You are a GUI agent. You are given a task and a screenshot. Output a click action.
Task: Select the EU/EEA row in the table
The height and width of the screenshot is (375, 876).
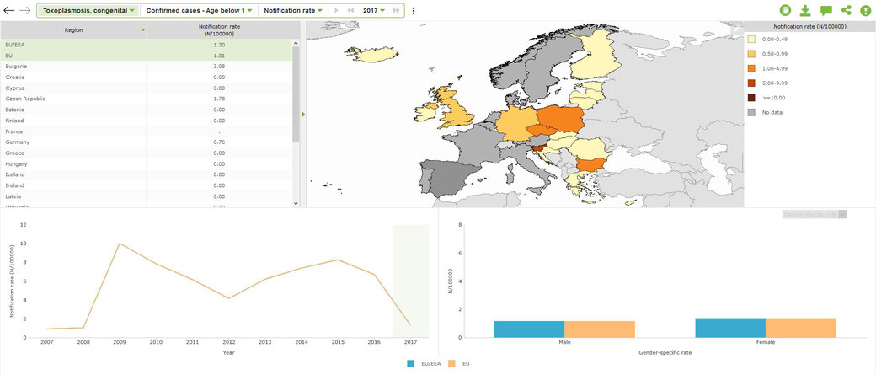click(x=146, y=44)
